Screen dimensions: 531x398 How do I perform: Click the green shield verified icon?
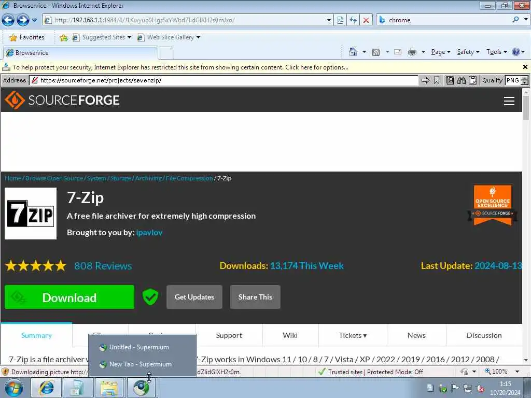150,297
